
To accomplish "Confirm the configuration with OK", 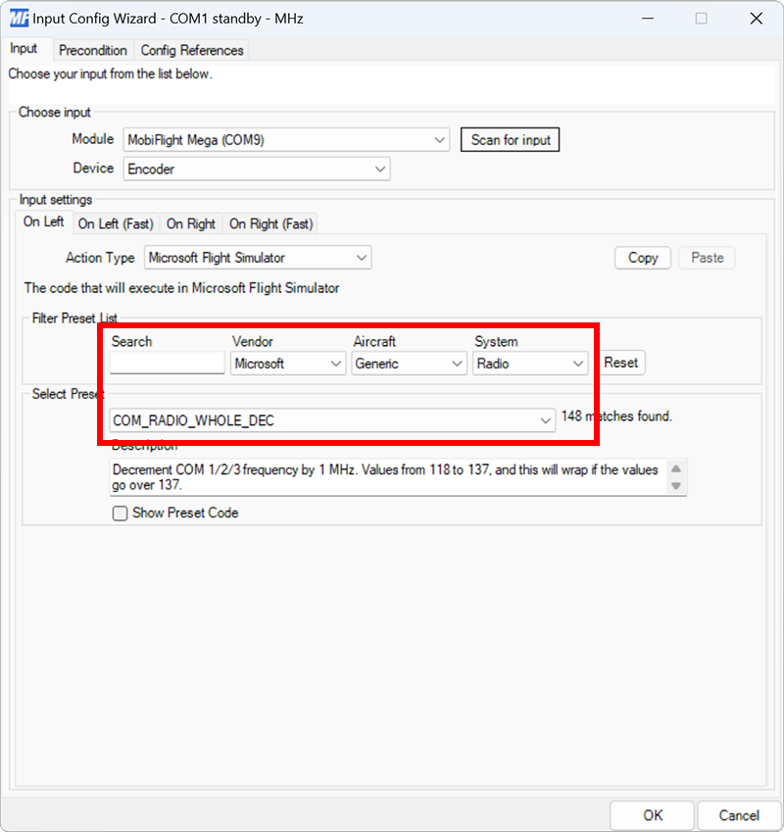I will [x=652, y=814].
